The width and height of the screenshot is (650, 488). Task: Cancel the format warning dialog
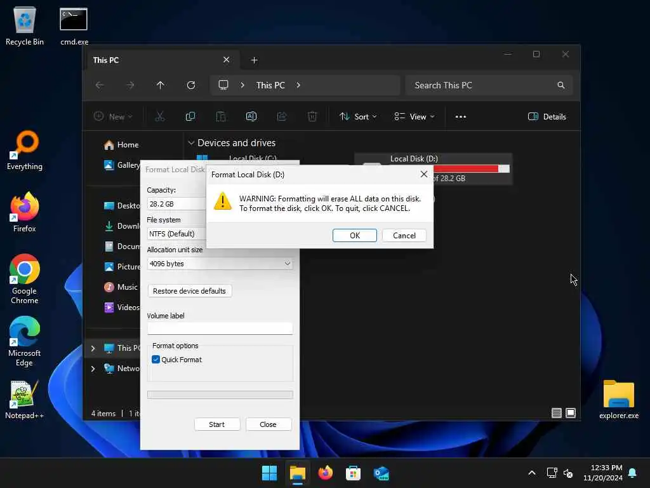click(404, 235)
